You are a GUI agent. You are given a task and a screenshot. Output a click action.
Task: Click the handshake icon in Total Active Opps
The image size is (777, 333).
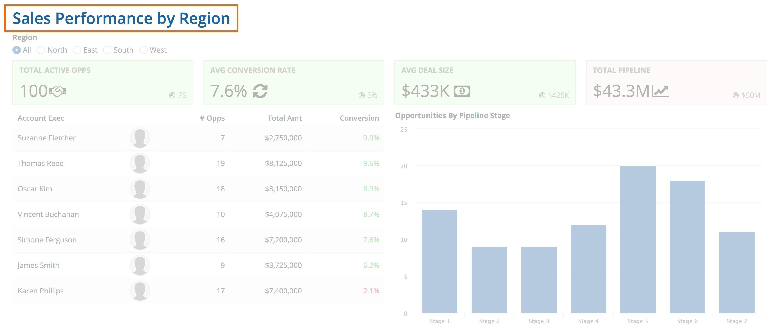pos(58,91)
